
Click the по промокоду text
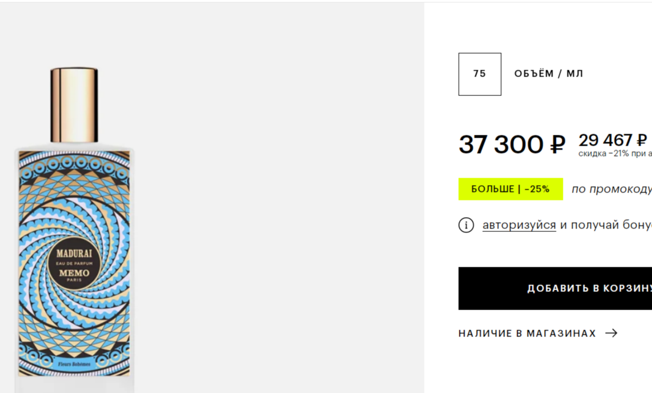(611, 189)
